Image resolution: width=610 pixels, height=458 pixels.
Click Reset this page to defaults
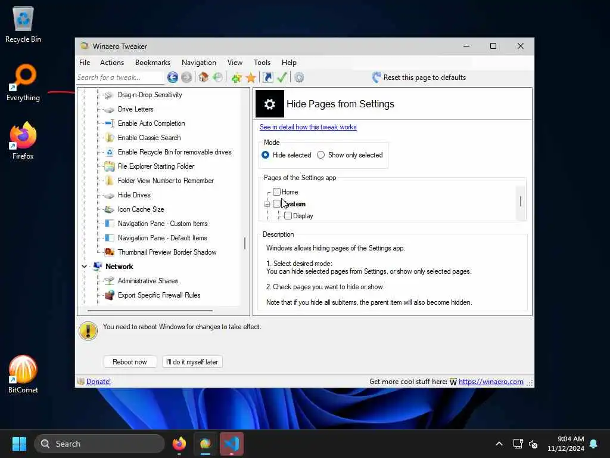click(x=424, y=78)
